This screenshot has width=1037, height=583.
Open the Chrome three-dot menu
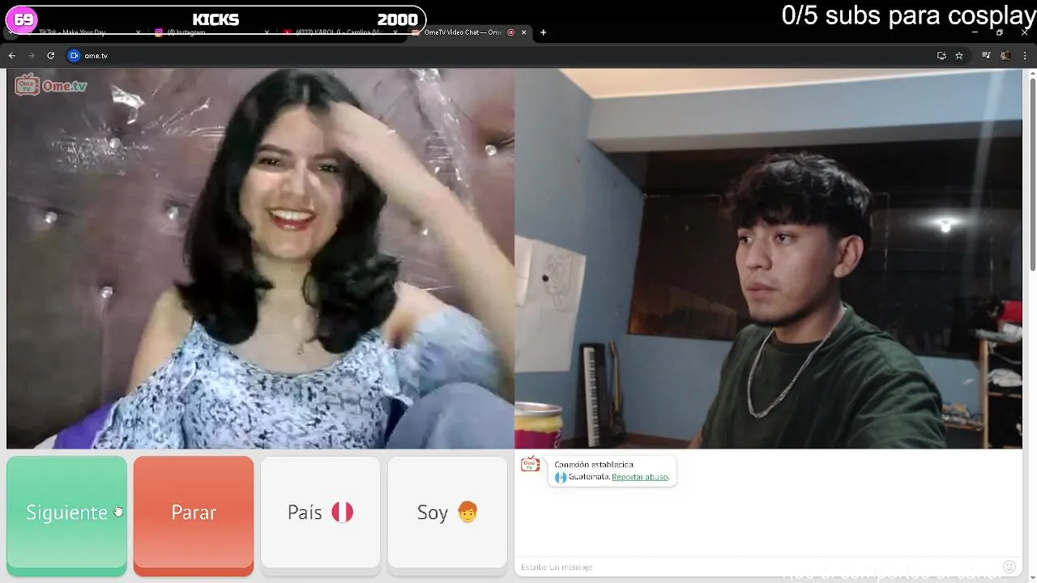(x=1023, y=56)
